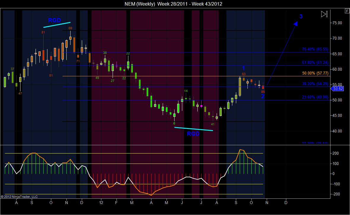Click bar count label 6 at the low
350x215 pixels.
click(x=174, y=123)
